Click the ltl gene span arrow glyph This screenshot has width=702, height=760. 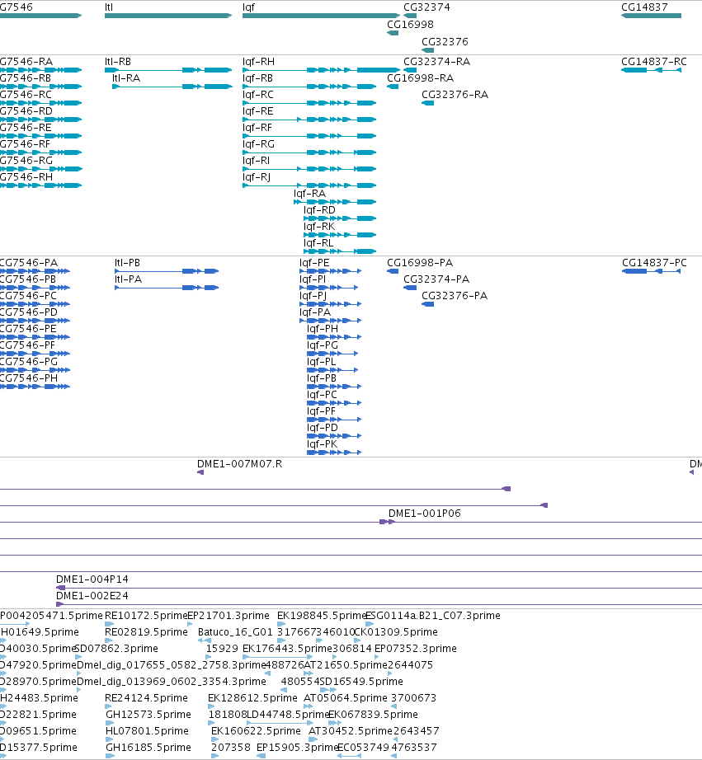(x=168, y=16)
